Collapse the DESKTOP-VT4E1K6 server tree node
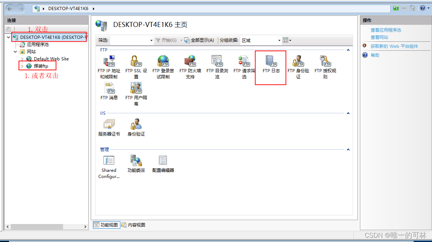 (9, 37)
